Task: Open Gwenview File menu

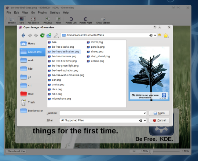Action: point(9,12)
